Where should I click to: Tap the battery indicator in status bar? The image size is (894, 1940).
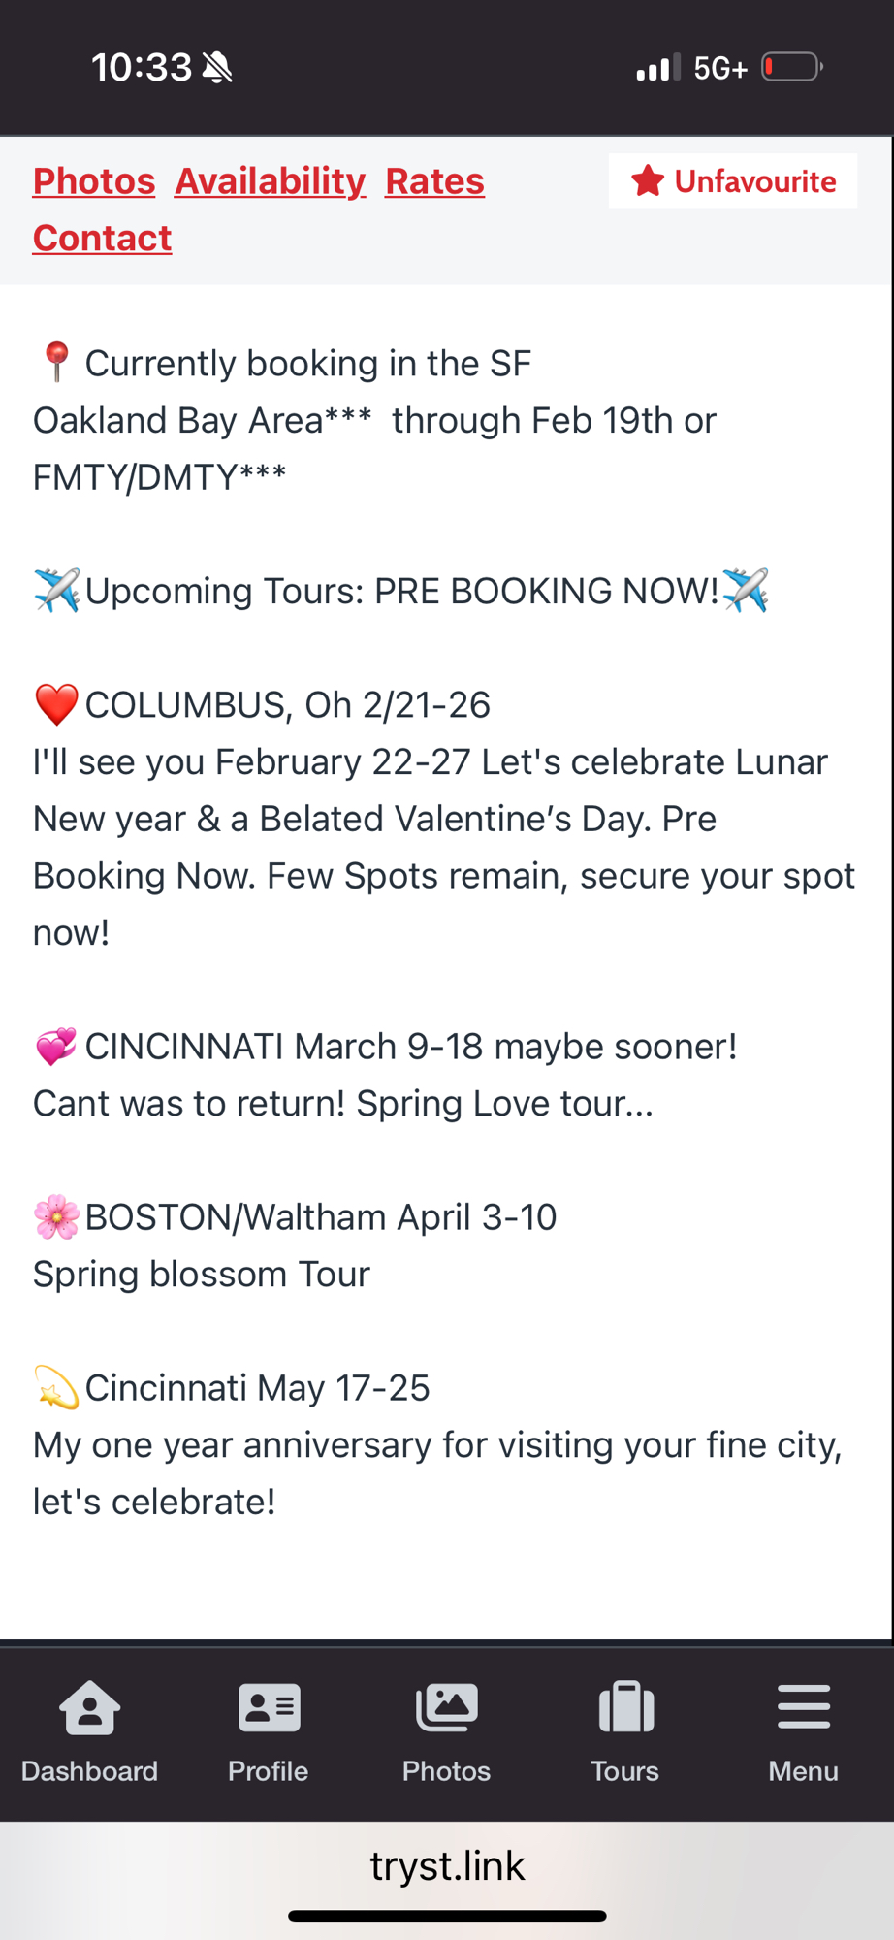tap(791, 68)
